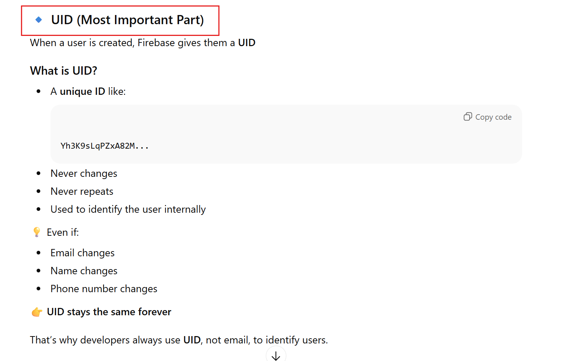573x361 pixels.
Task: Click the scroll-to-bottom down arrow
Action: pos(276,356)
